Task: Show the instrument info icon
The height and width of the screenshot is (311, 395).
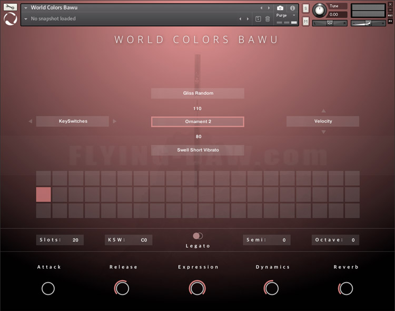Action: click(x=292, y=8)
